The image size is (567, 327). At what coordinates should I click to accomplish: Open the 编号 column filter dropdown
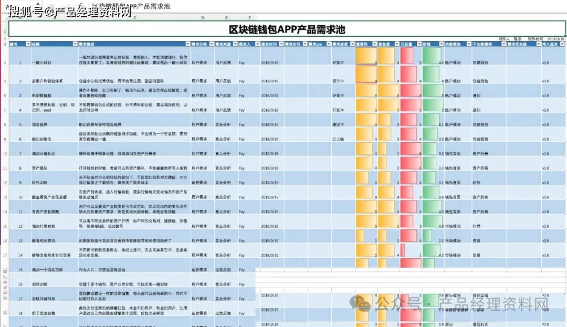(28, 45)
